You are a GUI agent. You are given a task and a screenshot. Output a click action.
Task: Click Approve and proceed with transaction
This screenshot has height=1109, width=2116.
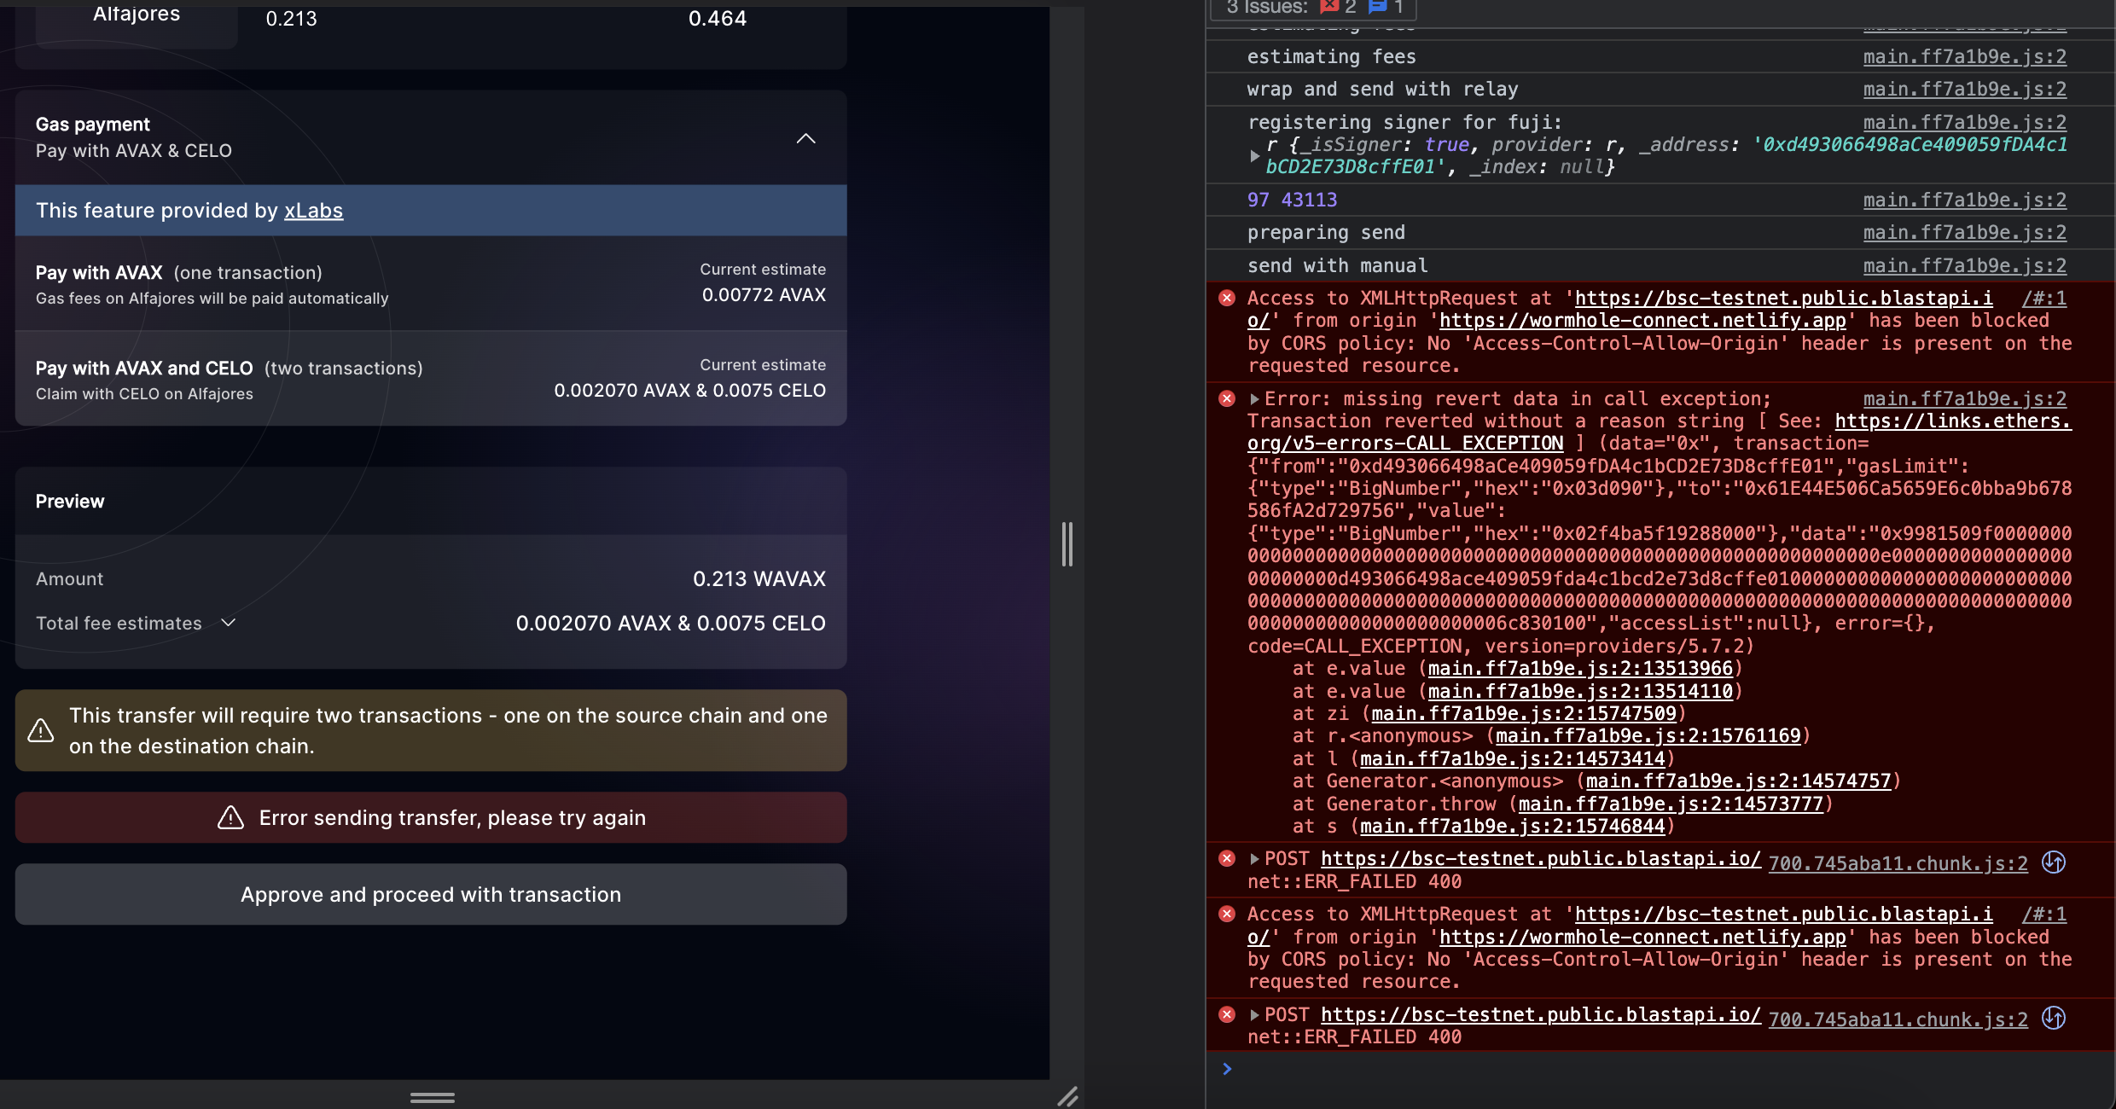pos(431,894)
